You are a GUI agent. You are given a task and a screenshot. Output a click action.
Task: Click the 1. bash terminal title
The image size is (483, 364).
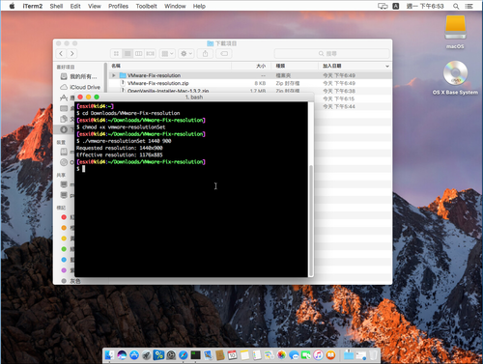194,97
